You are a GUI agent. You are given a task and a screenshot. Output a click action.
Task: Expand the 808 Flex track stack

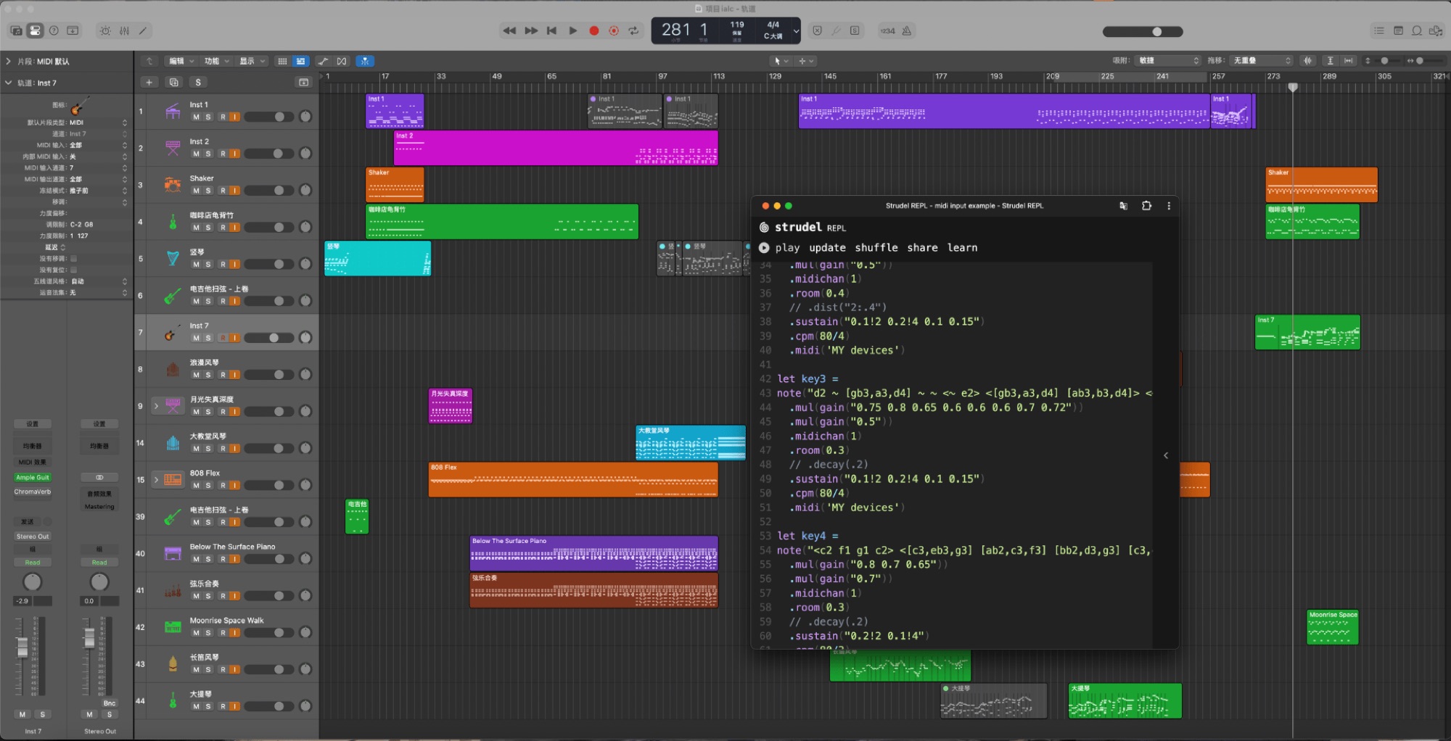(156, 480)
